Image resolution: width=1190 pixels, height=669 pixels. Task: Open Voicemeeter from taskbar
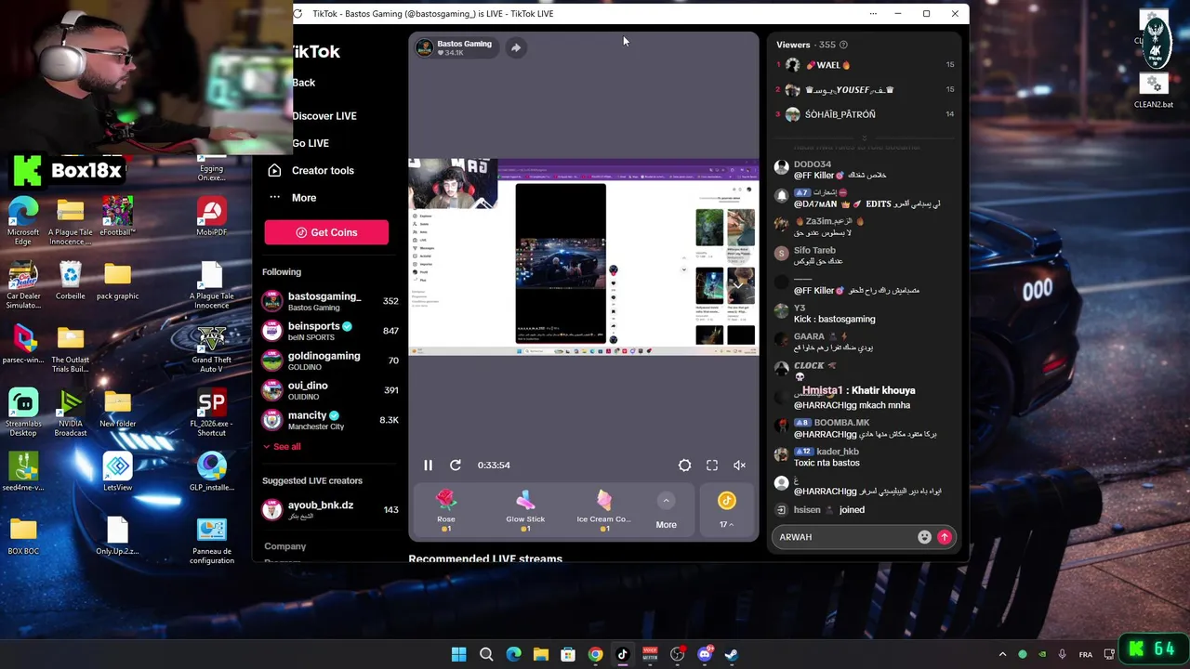pyautogui.click(x=650, y=654)
